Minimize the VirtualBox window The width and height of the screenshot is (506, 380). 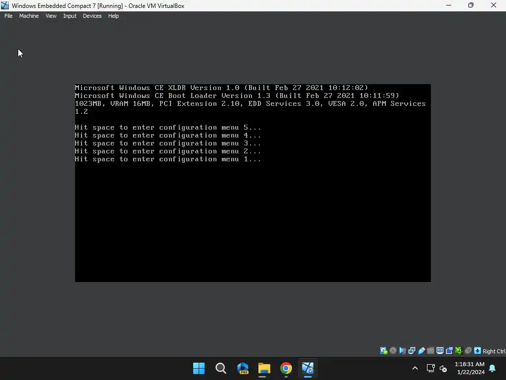point(449,5)
